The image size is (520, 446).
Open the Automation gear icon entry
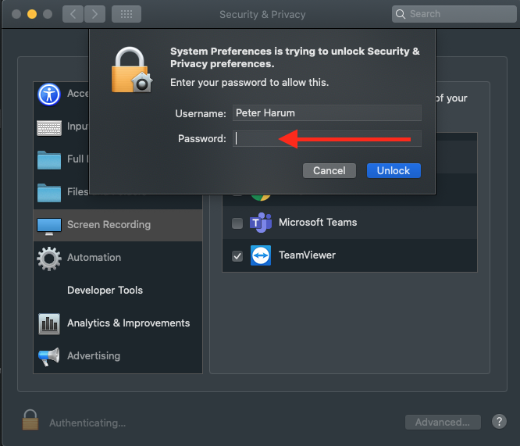tap(49, 258)
